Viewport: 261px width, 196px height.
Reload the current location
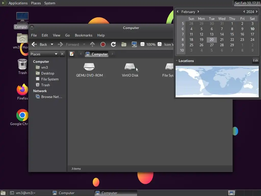click(113, 44)
